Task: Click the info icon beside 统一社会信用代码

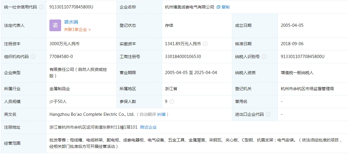Action: tap(41, 7)
